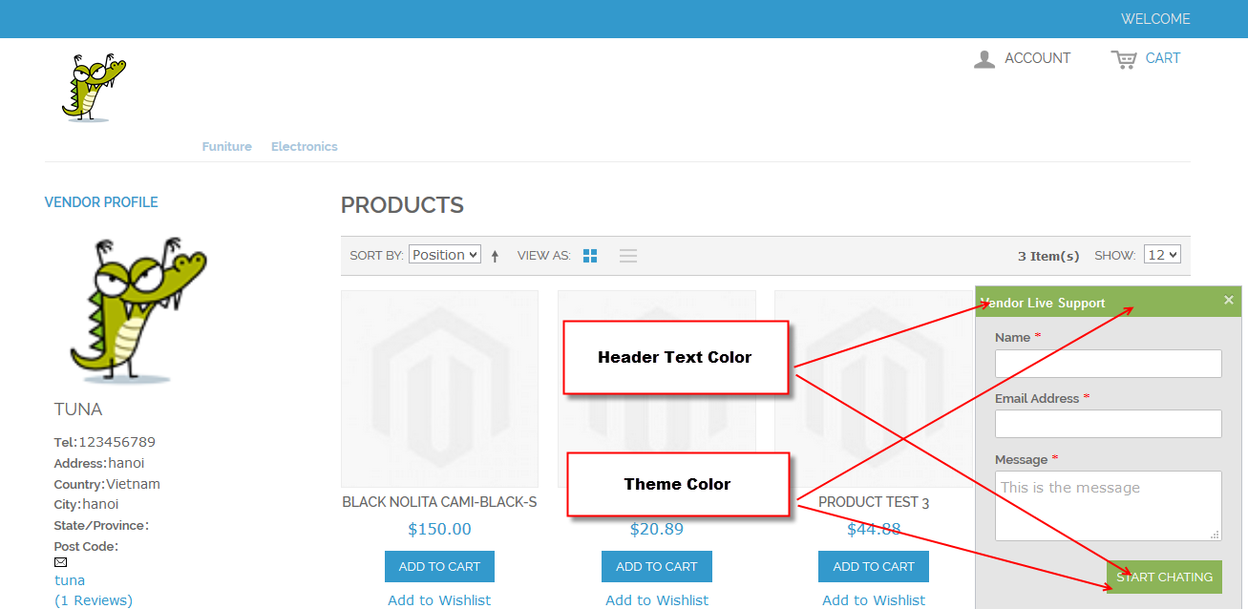
Task: Focus the Email Address input field
Action: [x=1109, y=424]
